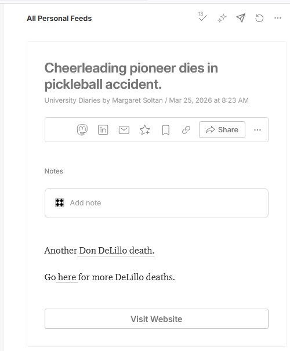Click the AI sparkle icon in header

[222, 18]
